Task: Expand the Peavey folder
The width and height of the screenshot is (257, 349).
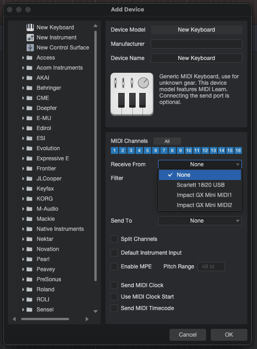Action: (23, 269)
